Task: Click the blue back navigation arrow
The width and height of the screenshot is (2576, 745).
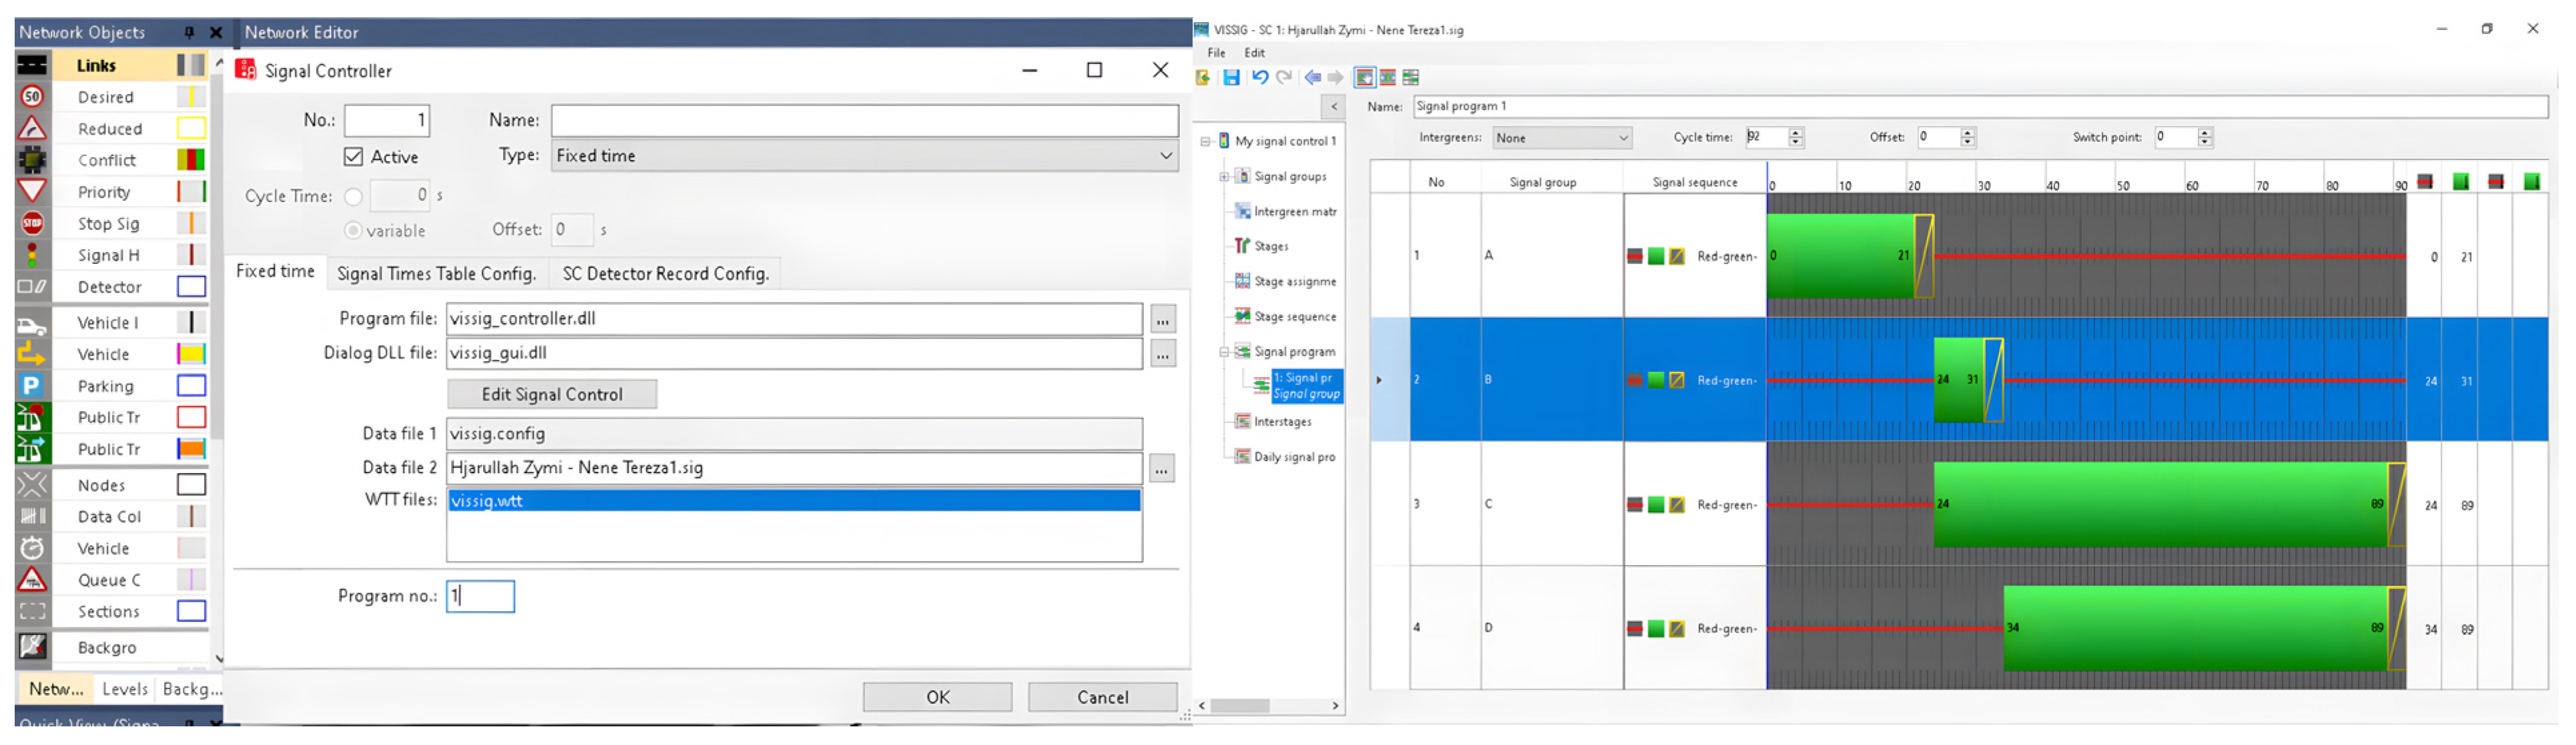Action: pos(1312,78)
